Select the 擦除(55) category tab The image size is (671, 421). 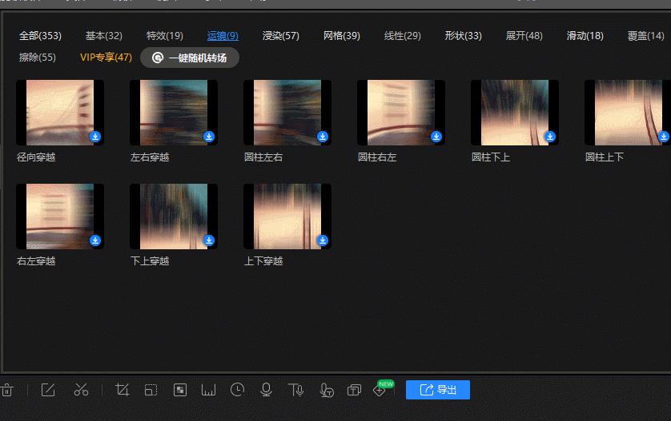click(x=37, y=58)
